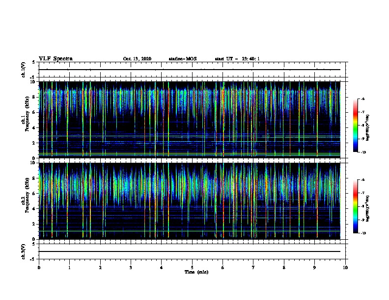Viewport: 389px width, 300px height.
Task: Click time axis tick label "9"
Action: (x=314, y=268)
